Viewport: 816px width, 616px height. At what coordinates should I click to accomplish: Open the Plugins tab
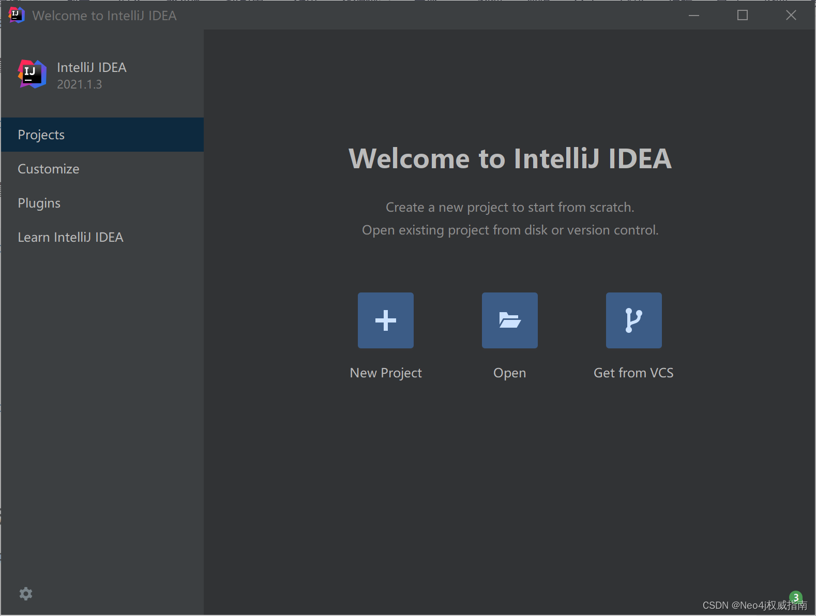click(x=102, y=203)
